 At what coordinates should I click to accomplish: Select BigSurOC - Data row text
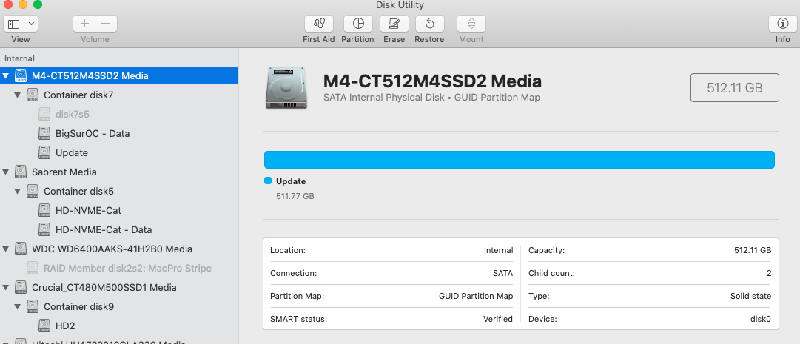[93, 134]
